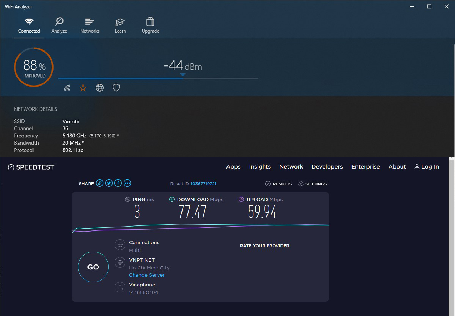Click the Change Server link
Screen dimensions: 455x316
(147, 275)
